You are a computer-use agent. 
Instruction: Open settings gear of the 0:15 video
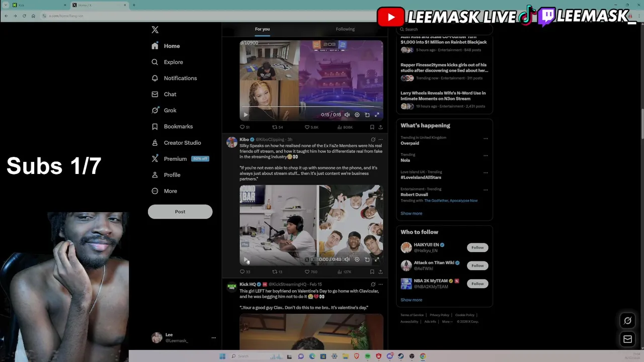pyautogui.click(x=357, y=115)
